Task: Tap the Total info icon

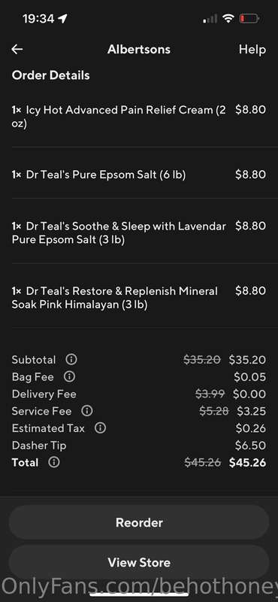Action: tap(53, 462)
